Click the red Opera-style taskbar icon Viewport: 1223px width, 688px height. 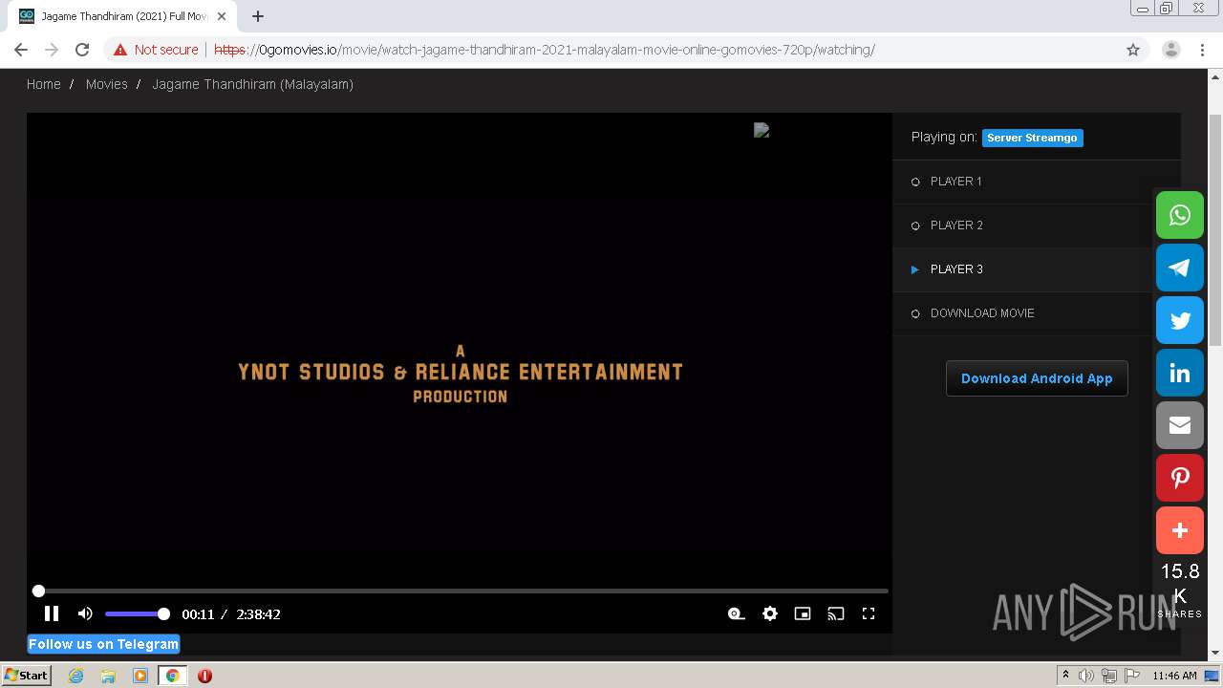click(x=204, y=676)
